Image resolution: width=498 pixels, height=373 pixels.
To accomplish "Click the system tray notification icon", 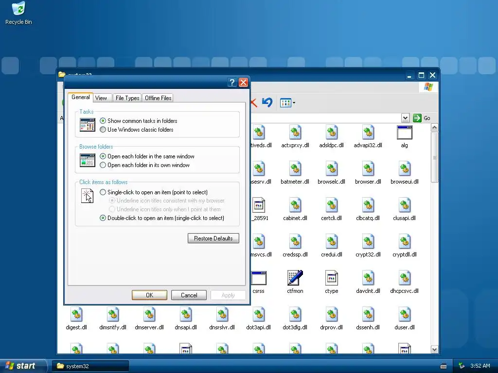I will tap(462, 366).
